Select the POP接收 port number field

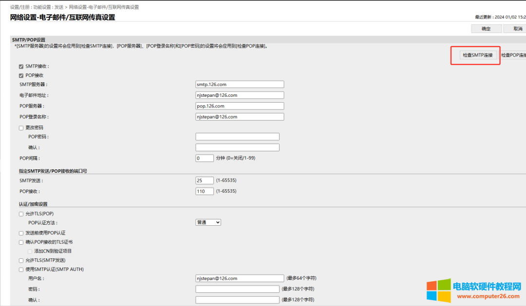204,191
